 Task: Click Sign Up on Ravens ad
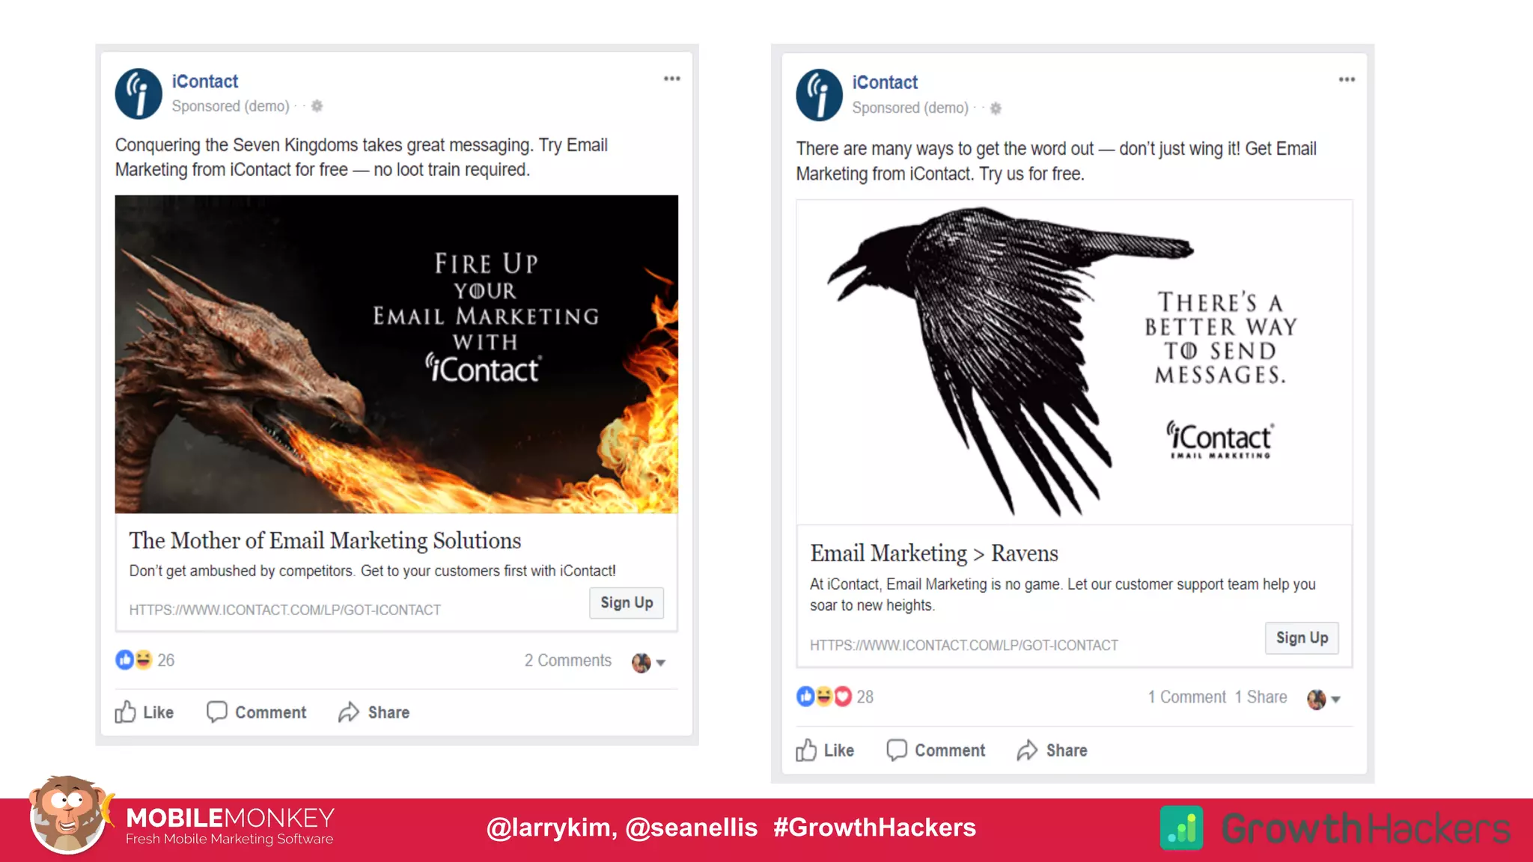pyautogui.click(x=1302, y=638)
